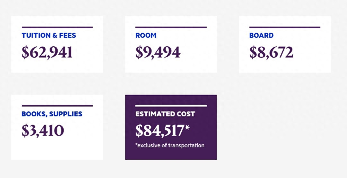Select the $62,941 tuition amount
347x178 pixels.
pyautogui.click(x=47, y=52)
